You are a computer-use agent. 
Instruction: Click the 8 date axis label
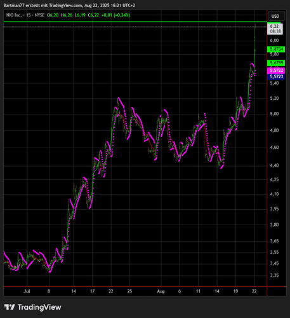point(49,291)
